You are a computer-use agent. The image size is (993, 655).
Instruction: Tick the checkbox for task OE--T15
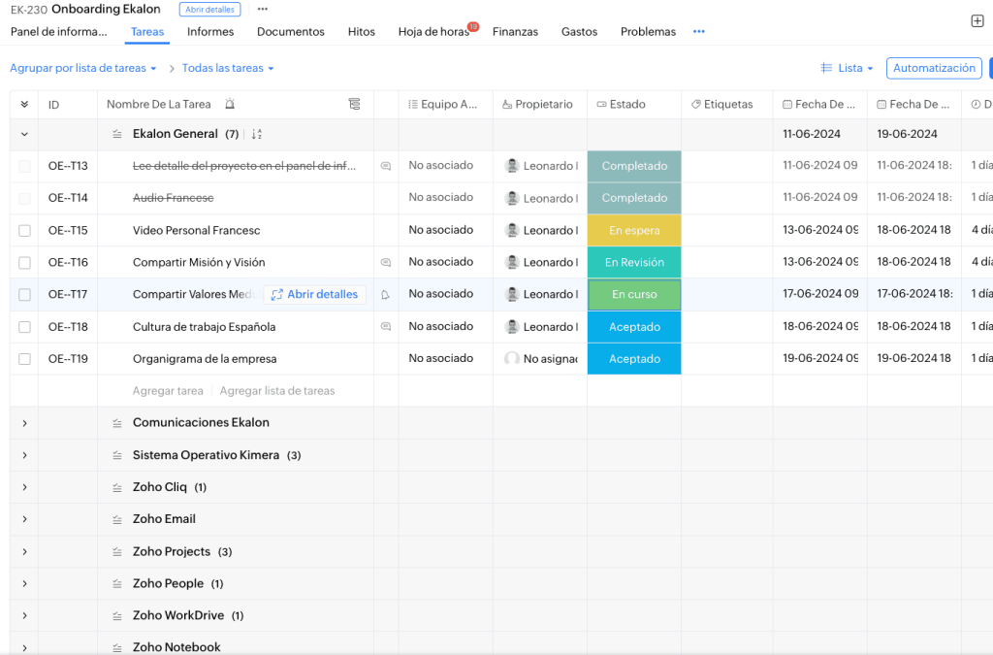click(x=24, y=231)
